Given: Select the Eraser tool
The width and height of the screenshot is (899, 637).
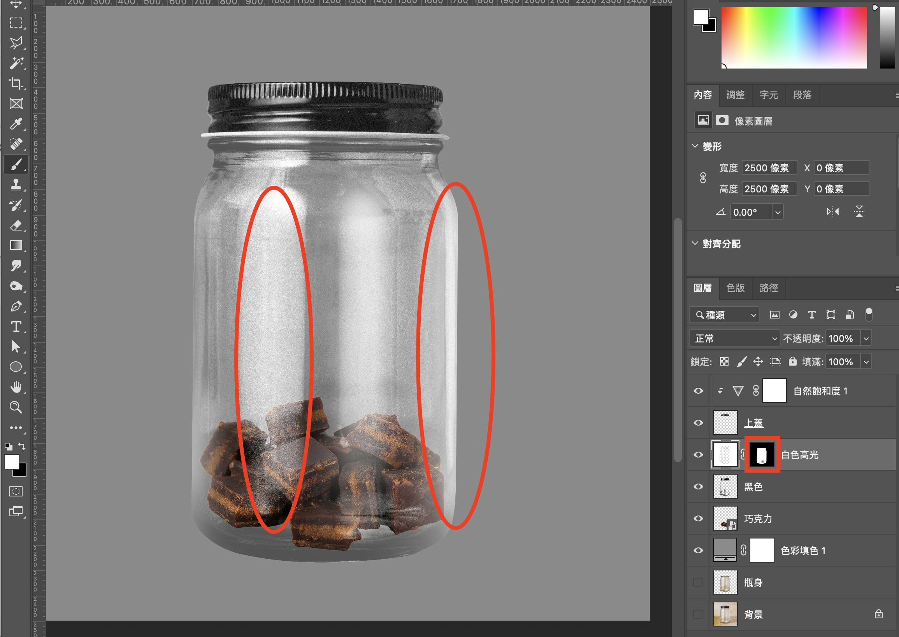Looking at the screenshot, I should click(16, 225).
